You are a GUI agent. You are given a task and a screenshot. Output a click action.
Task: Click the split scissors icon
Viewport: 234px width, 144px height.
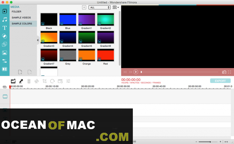click(37, 81)
